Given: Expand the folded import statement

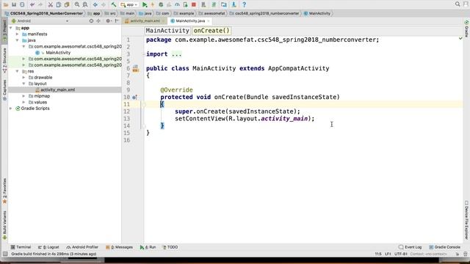Looking at the screenshot, I should (x=176, y=54).
